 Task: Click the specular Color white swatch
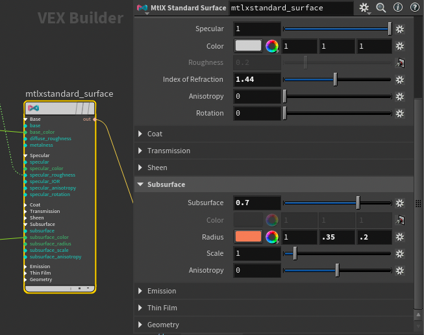click(x=248, y=45)
